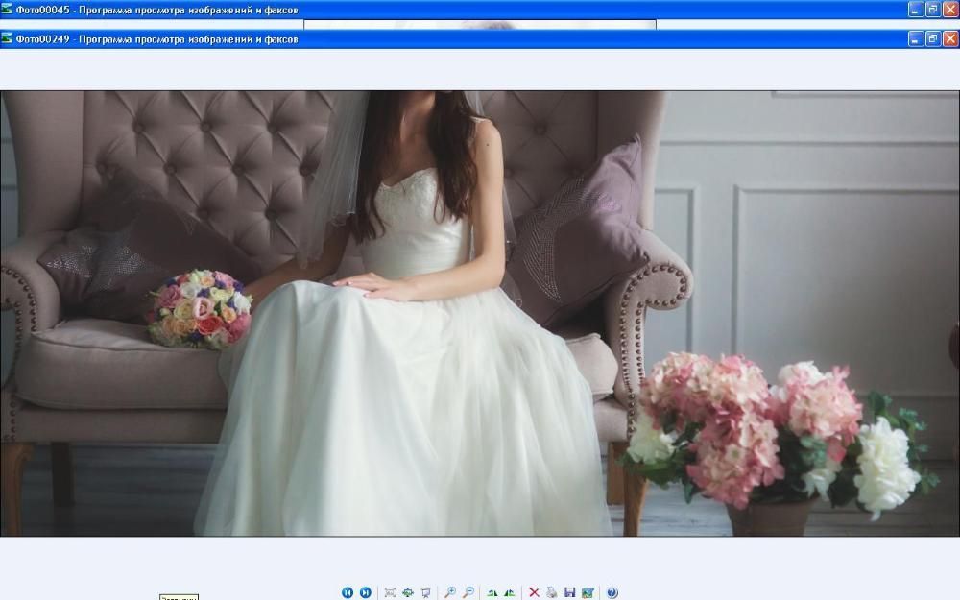Print the current image
Viewport: 960px width, 600px height.
tap(552, 592)
